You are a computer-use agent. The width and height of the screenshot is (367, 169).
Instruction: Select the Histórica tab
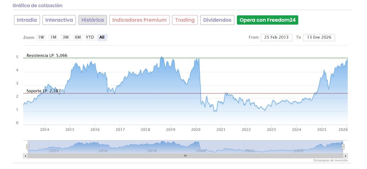(x=93, y=20)
